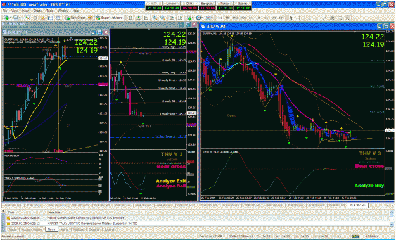Open the View menu

coord(15,11)
